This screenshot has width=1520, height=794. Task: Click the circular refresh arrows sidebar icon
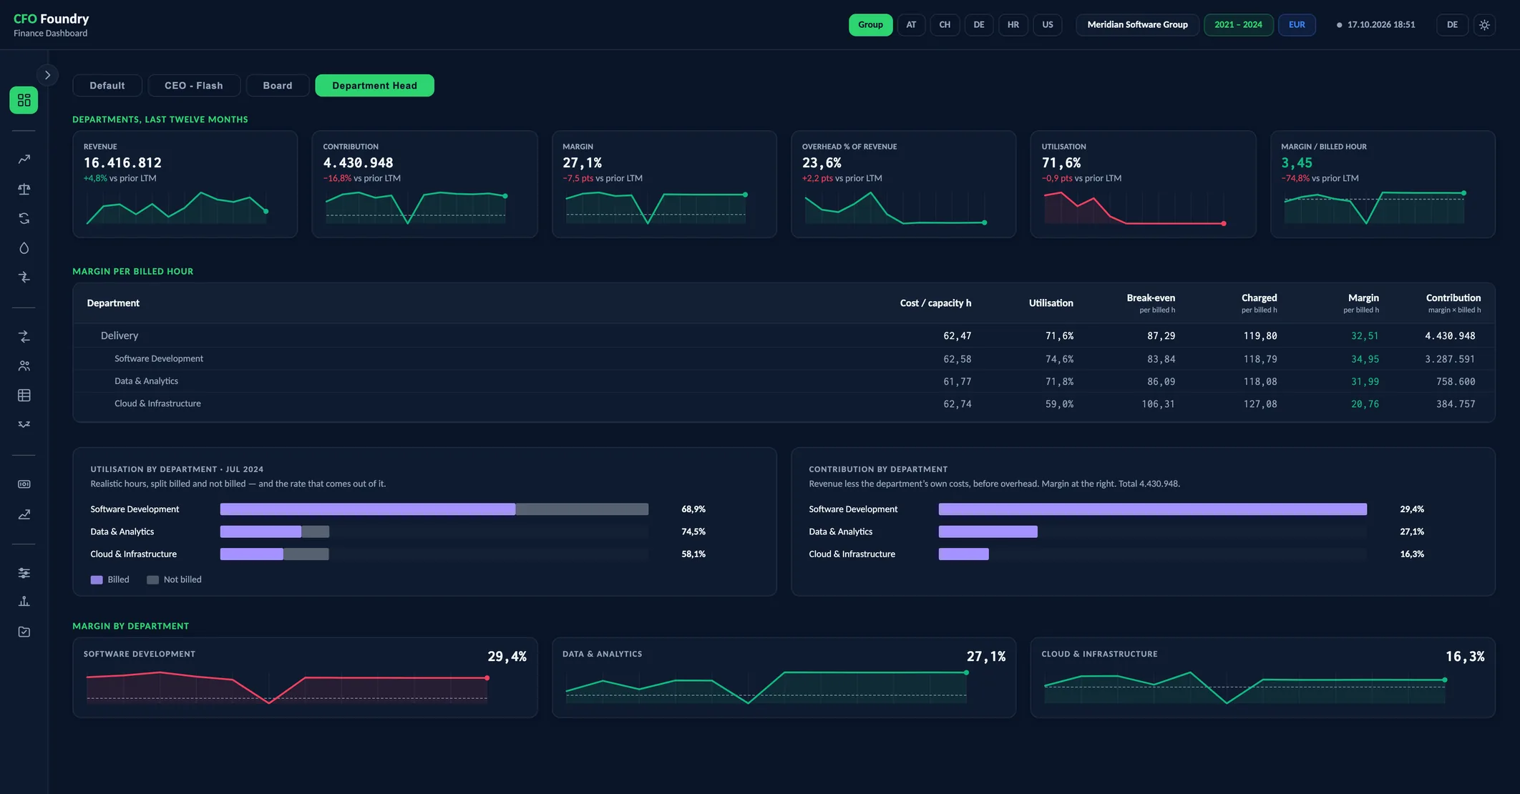(x=24, y=218)
